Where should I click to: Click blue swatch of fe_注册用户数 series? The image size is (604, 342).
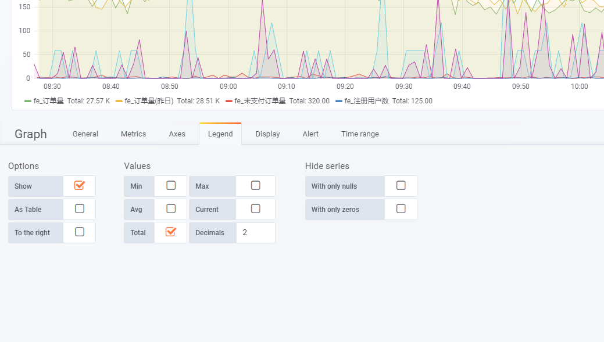339,101
